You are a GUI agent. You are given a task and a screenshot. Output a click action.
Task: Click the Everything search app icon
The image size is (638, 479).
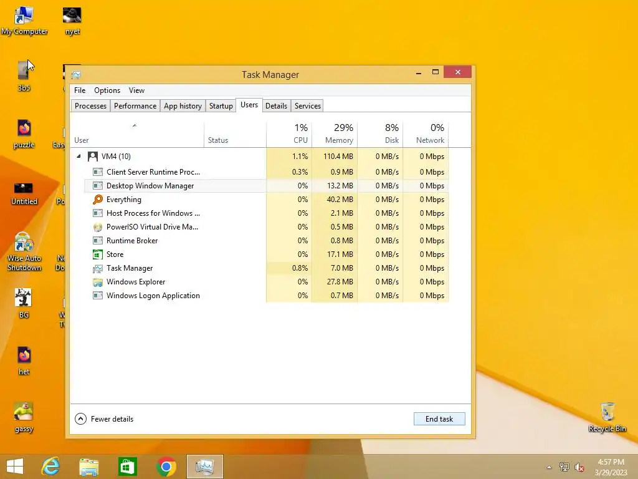click(98, 200)
